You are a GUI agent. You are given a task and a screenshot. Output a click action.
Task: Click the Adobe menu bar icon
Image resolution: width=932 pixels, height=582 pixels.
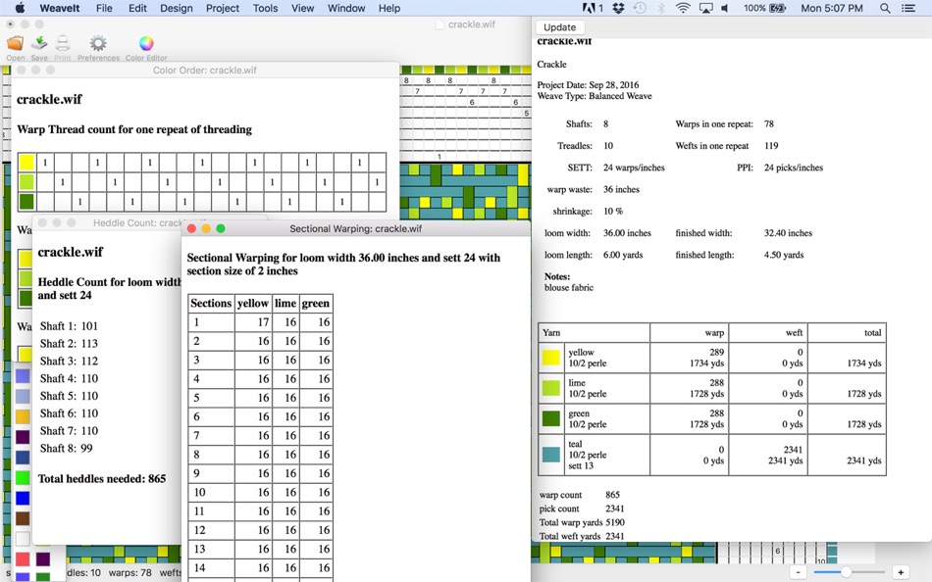pos(592,8)
